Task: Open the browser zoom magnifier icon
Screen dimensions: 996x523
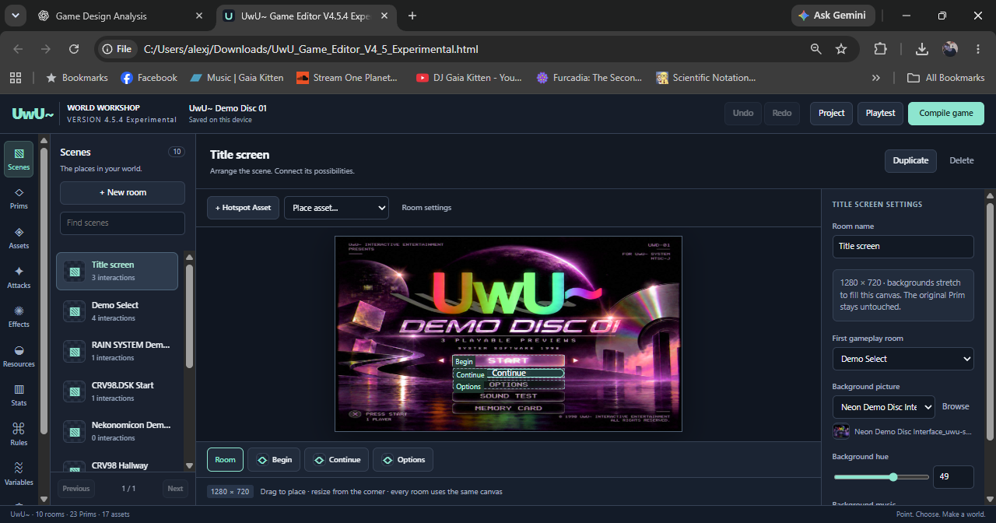Action: pyautogui.click(x=815, y=49)
